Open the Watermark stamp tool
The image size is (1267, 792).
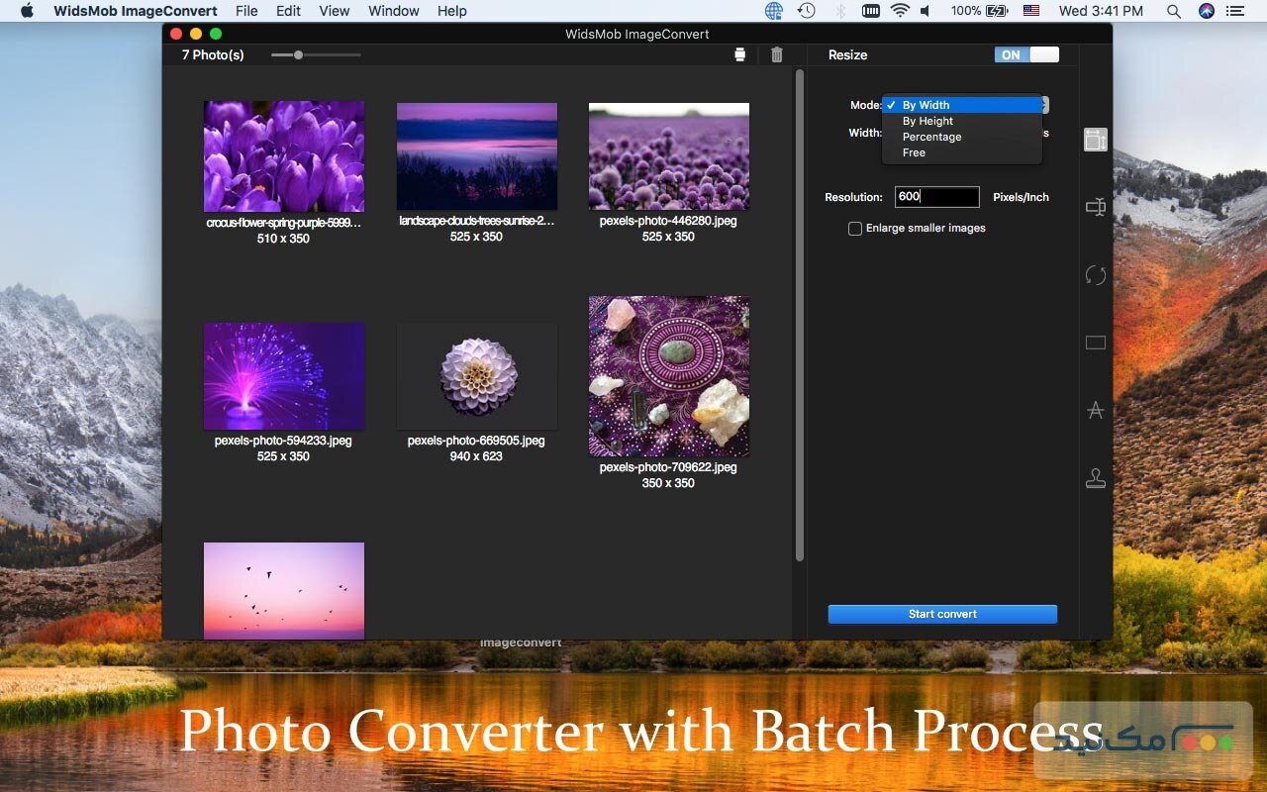(1095, 476)
